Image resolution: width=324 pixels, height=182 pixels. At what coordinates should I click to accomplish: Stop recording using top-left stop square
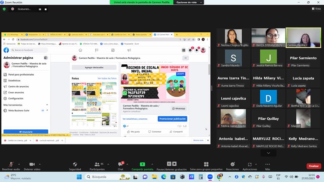46,9
